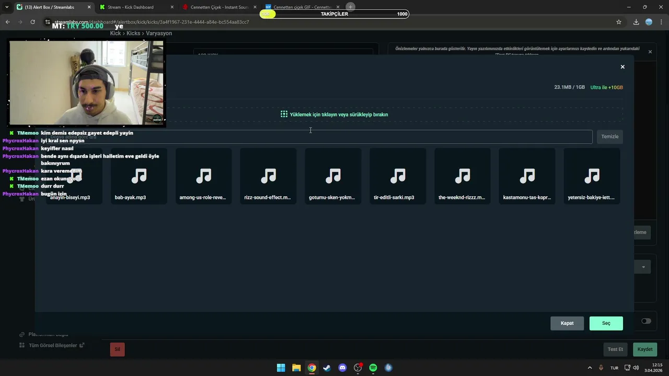This screenshot has width=669, height=376.
Task: Show hidden system tray icons
Action: [x=590, y=368]
